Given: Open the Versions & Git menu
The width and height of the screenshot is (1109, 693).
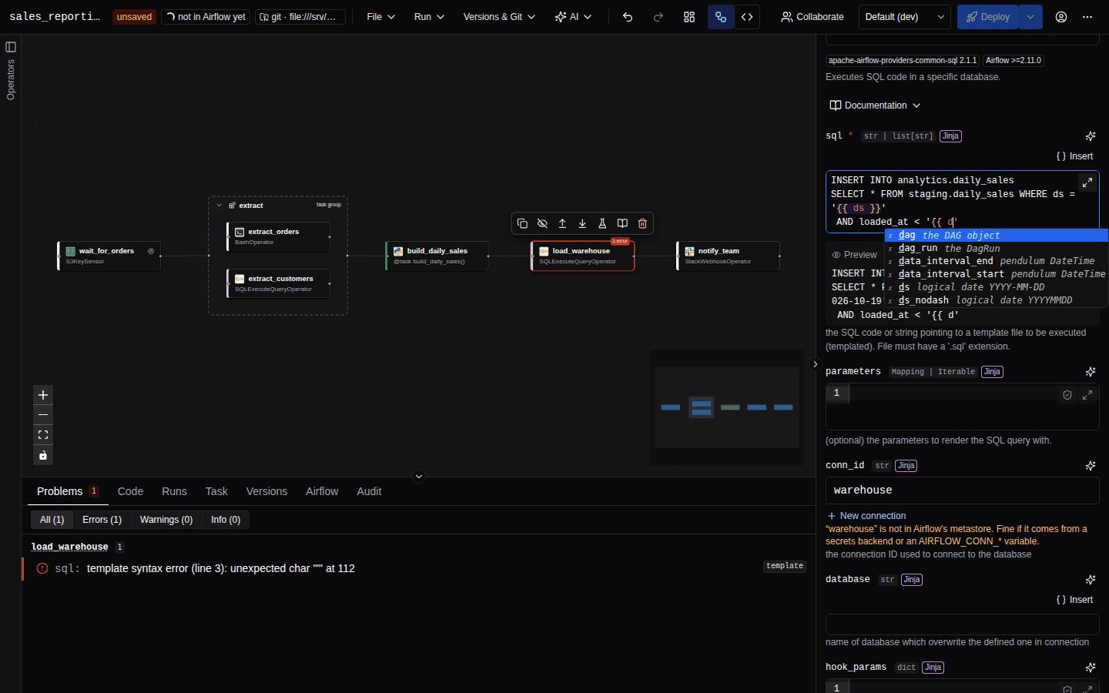Looking at the screenshot, I should coord(499,17).
